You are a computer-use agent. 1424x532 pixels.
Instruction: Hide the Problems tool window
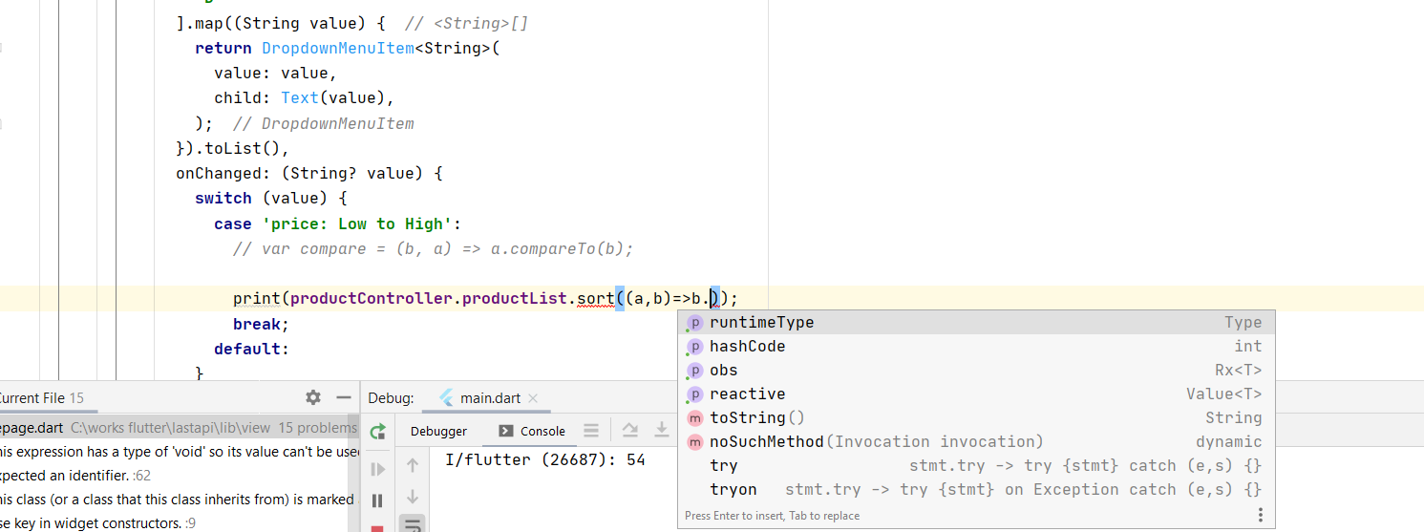tap(344, 397)
